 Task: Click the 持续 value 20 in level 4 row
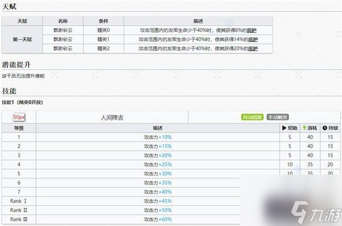(x=330, y=164)
